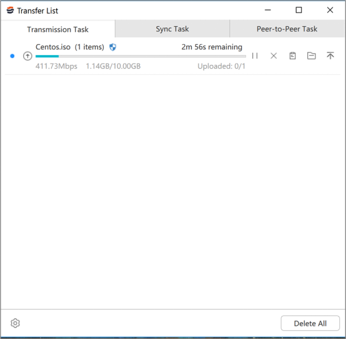
Task: Select the Centos.iso file name
Action: pyautogui.click(x=53, y=47)
